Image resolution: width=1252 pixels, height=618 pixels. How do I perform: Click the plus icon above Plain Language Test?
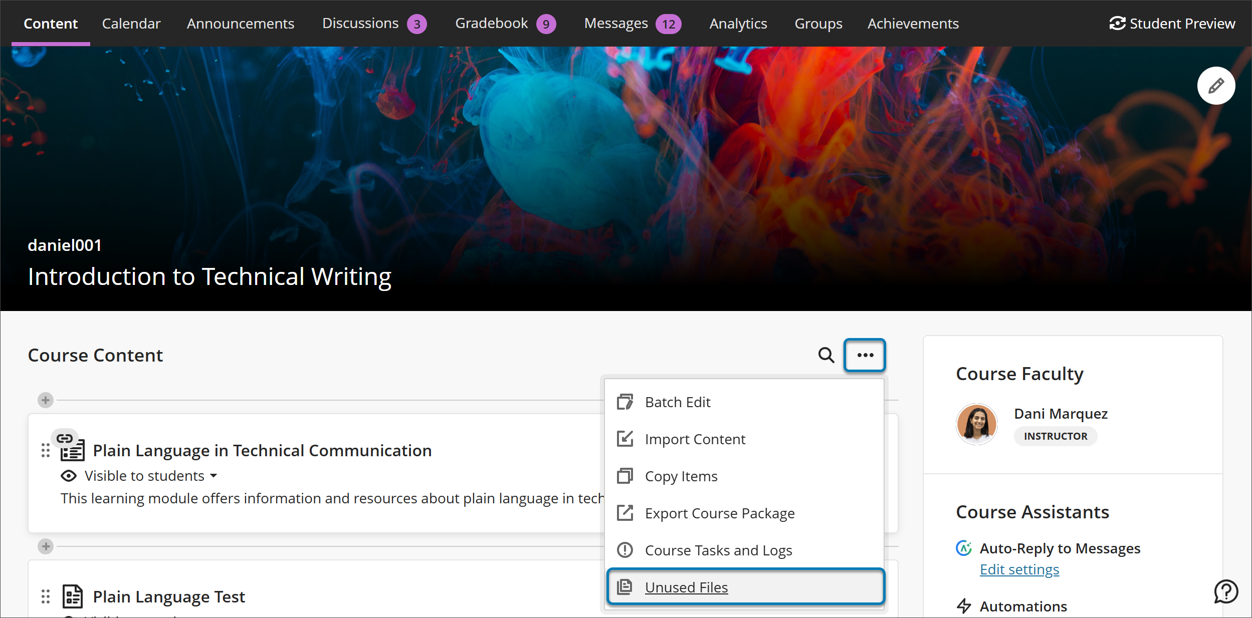(x=46, y=546)
